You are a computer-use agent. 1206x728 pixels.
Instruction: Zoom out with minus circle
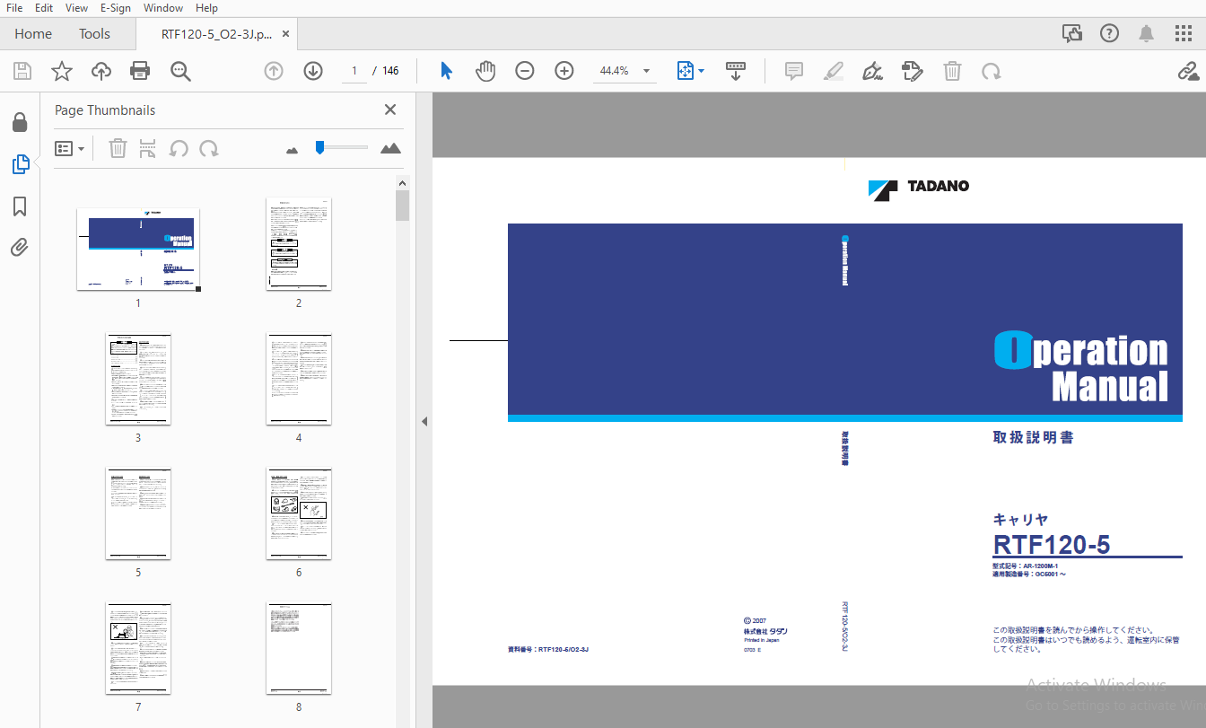pos(525,71)
